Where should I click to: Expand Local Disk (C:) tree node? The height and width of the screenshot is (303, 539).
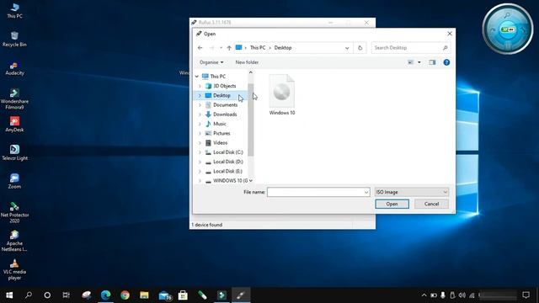tap(200, 152)
